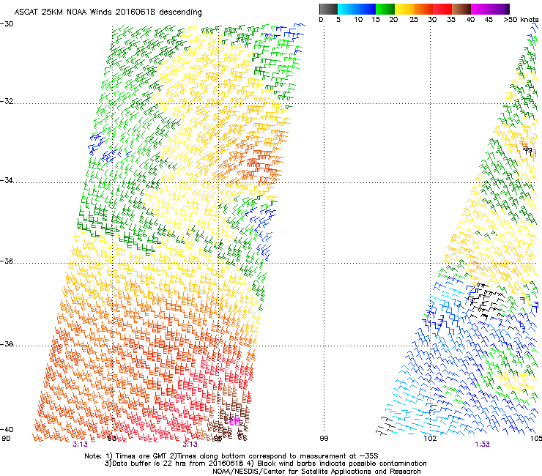The image size is (542, 476).
Task: Select the yellow 20-25 knots legend segment
Action: pyautogui.click(x=404, y=9)
